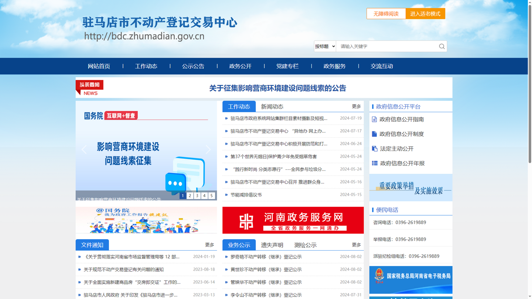The image size is (532, 299).
Task: Click 更多 in the 业务公示 panel
Action: [357, 245]
